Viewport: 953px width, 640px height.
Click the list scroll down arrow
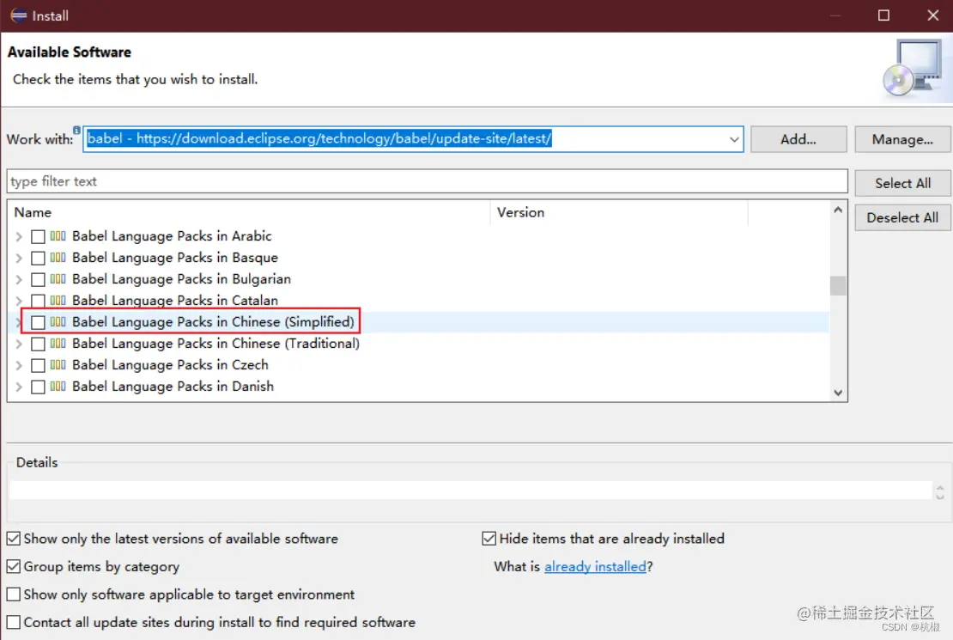point(838,393)
